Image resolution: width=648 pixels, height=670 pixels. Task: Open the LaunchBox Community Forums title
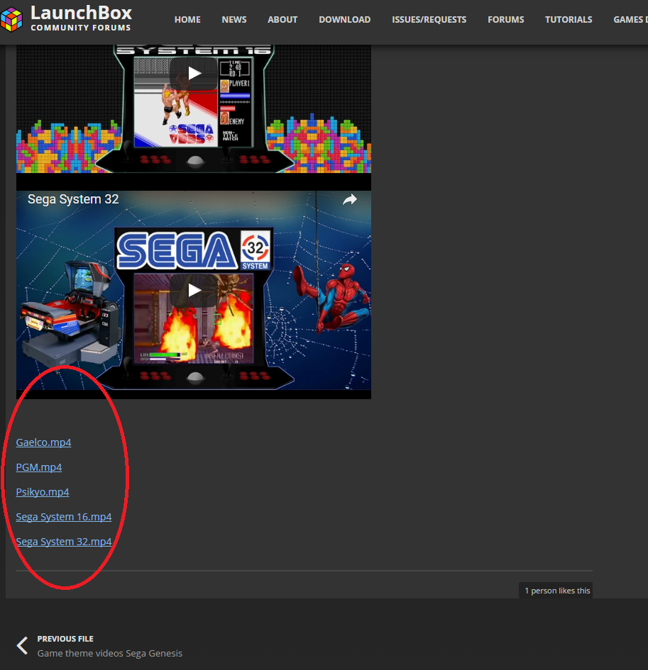click(x=81, y=18)
